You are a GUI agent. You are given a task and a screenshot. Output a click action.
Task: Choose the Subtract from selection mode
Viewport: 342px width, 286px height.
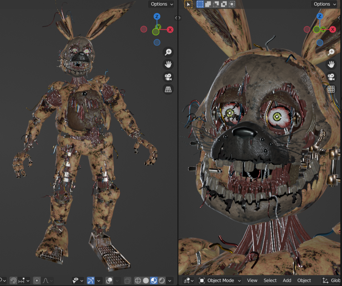pyautogui.click(x=216, y=4)
